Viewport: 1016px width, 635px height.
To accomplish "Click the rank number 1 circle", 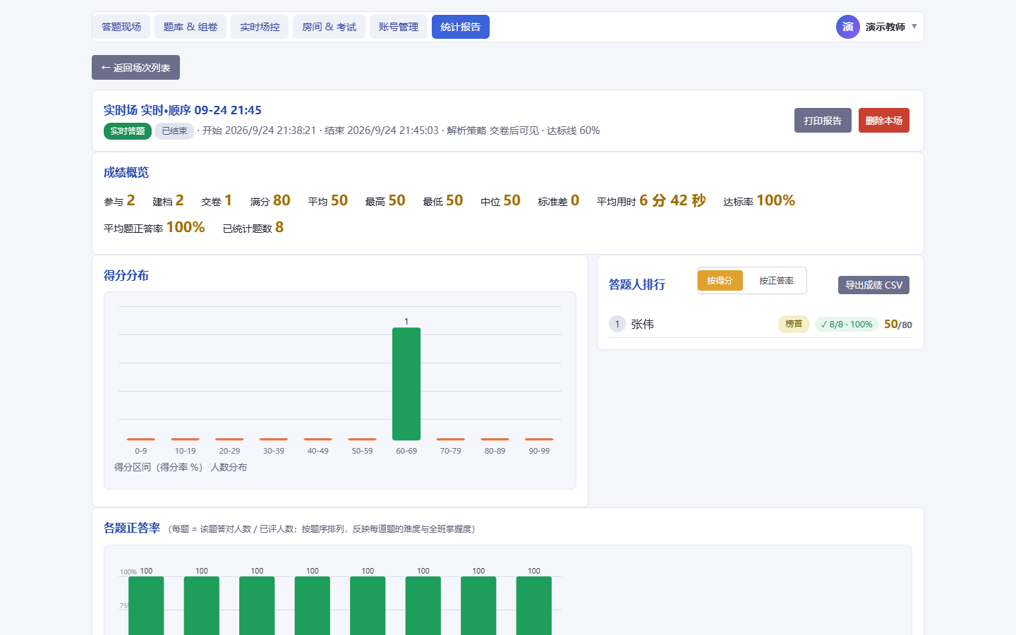I will pos(617,324).
